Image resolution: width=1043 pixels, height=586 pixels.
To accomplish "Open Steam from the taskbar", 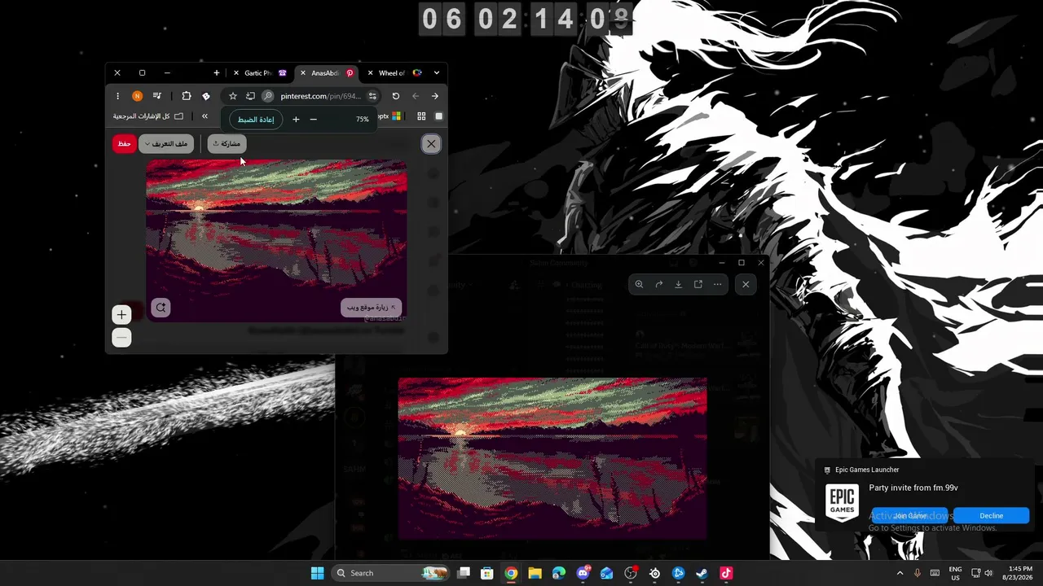I will [x=702, y=573].
